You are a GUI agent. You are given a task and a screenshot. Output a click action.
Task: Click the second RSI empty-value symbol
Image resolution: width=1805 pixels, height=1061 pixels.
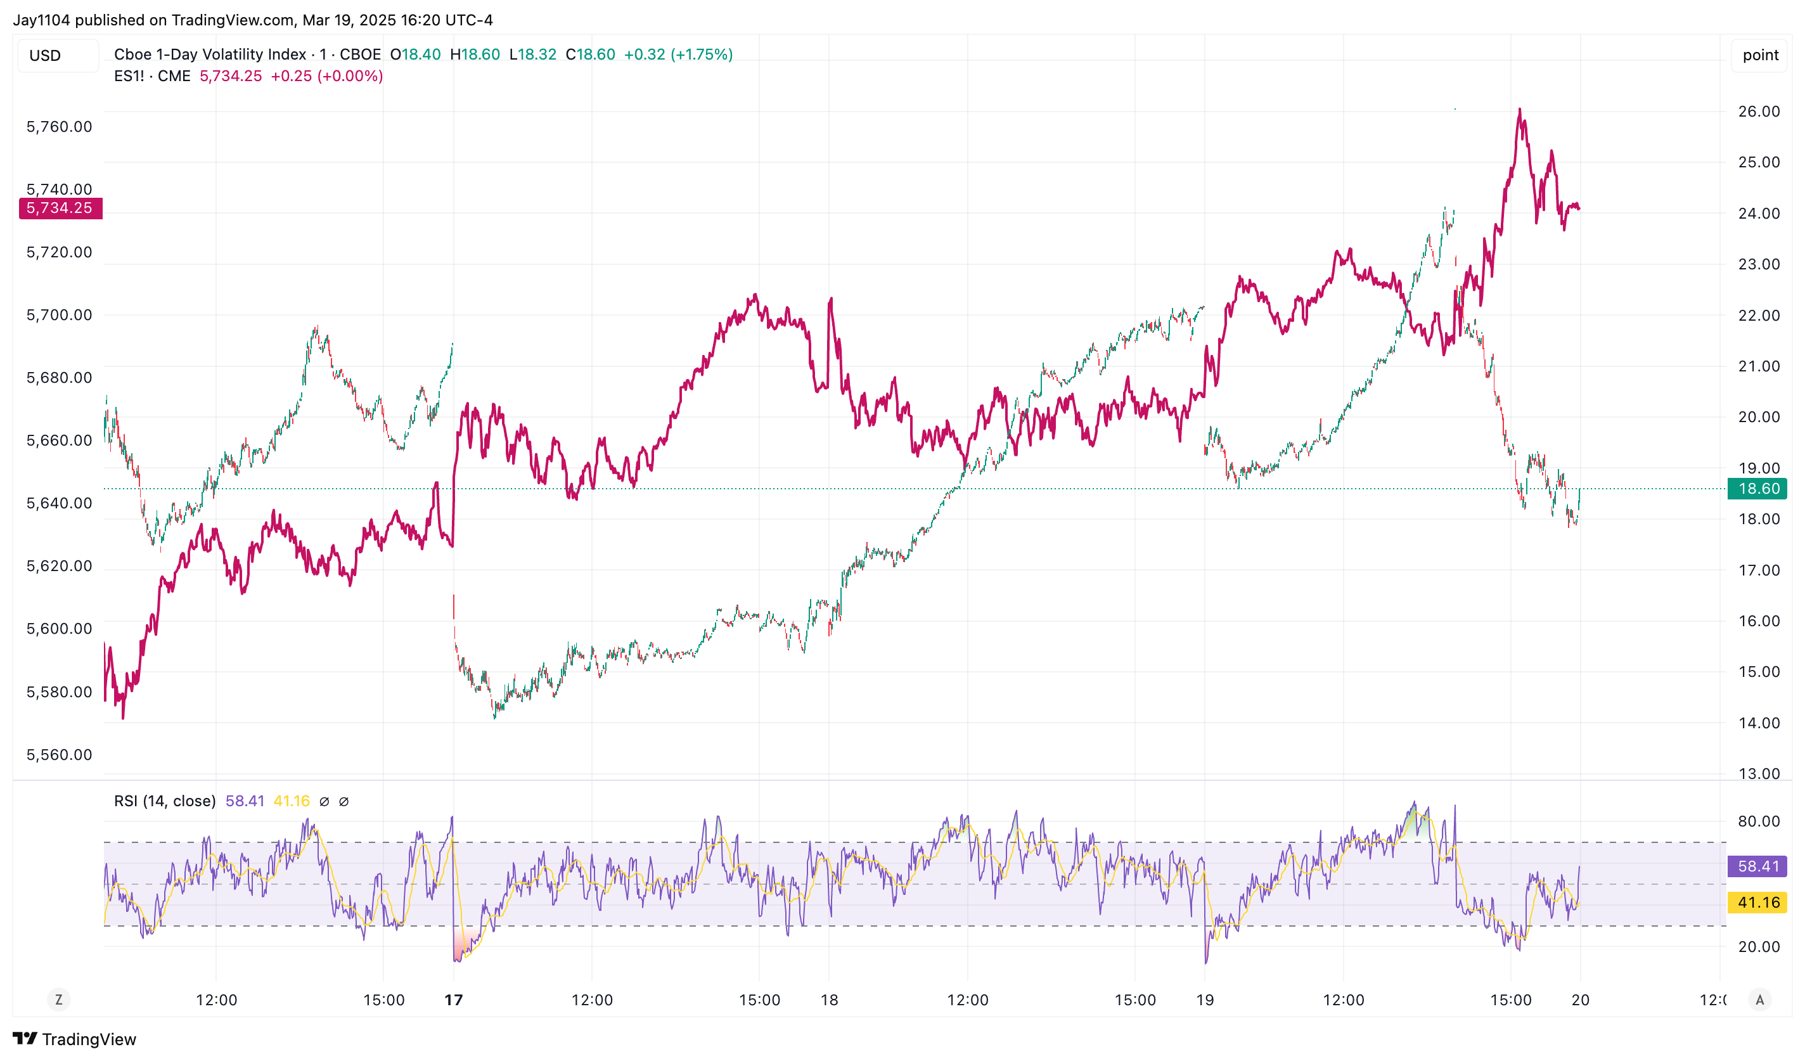click(344, 801)
